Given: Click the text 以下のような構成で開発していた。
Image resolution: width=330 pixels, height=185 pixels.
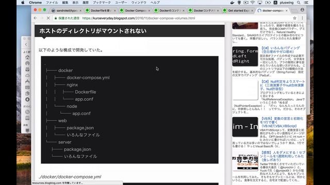Looking at the screenshot, I should 71,50.
